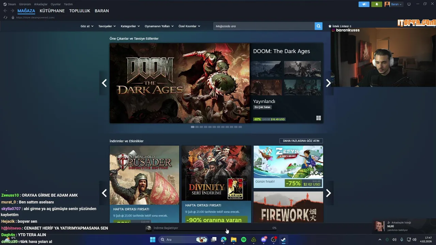The image size is (436, 245).
Task: Open the green notifications bell
Action: point(377,4)
